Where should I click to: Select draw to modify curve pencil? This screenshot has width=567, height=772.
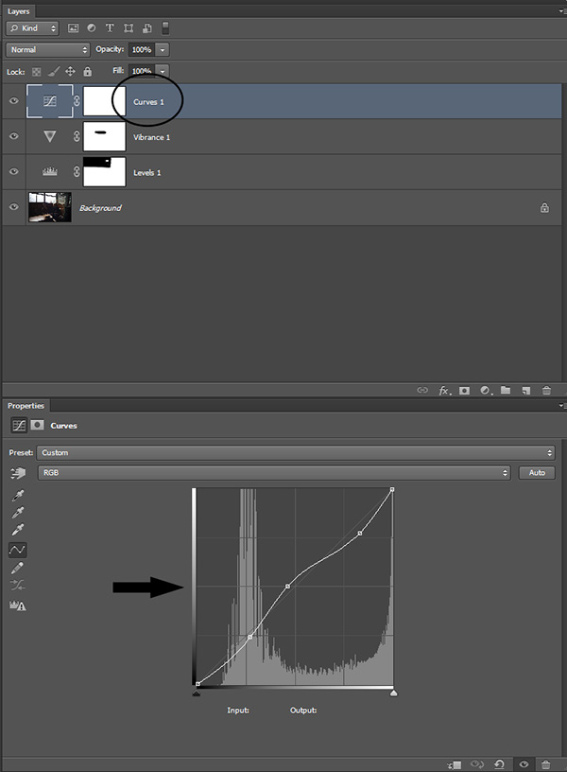[18, 568]
